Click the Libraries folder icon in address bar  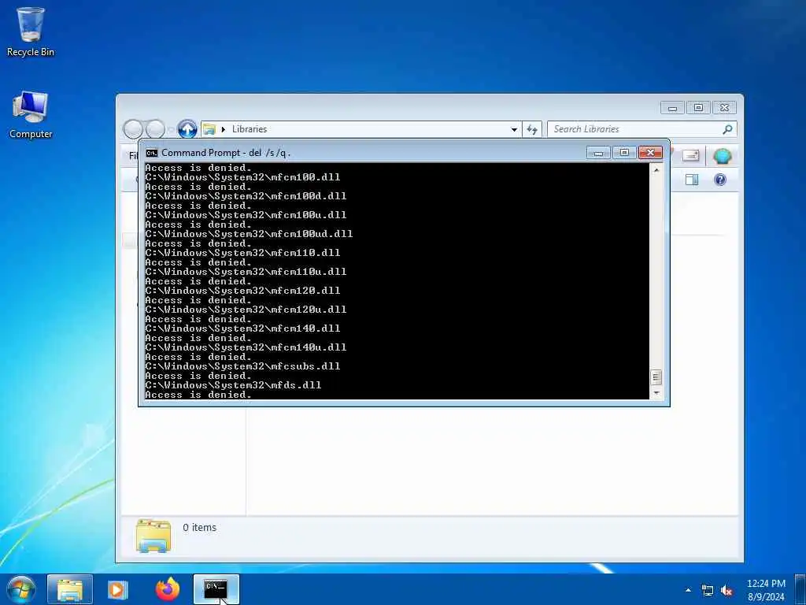coord(209,129)
